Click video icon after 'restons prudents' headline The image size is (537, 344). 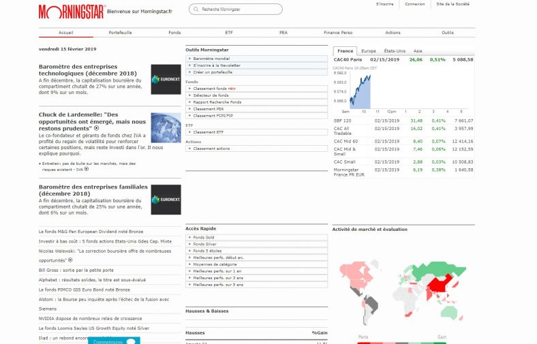(97, 128)
